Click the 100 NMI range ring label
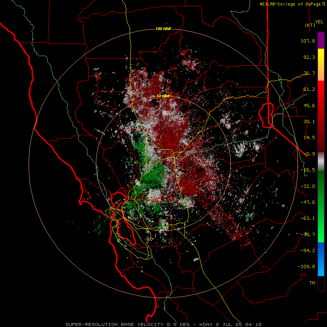Image resolution: width=327 pixels, height=327 pixels. click(163, 29)
